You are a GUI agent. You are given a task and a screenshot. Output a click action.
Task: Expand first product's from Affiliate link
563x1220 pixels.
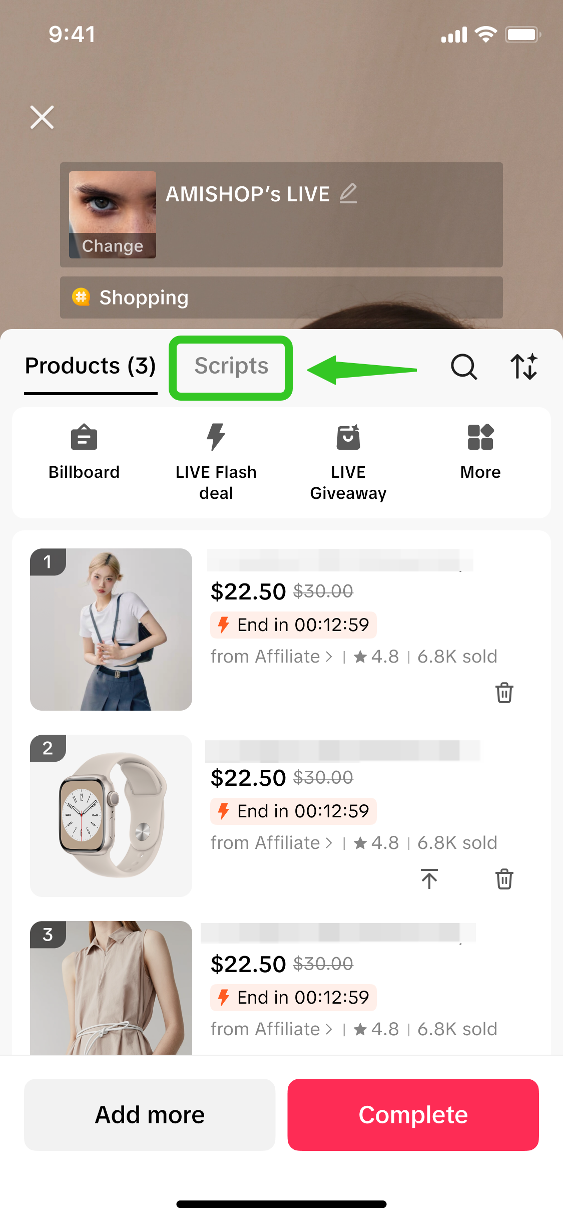[271, 657]
